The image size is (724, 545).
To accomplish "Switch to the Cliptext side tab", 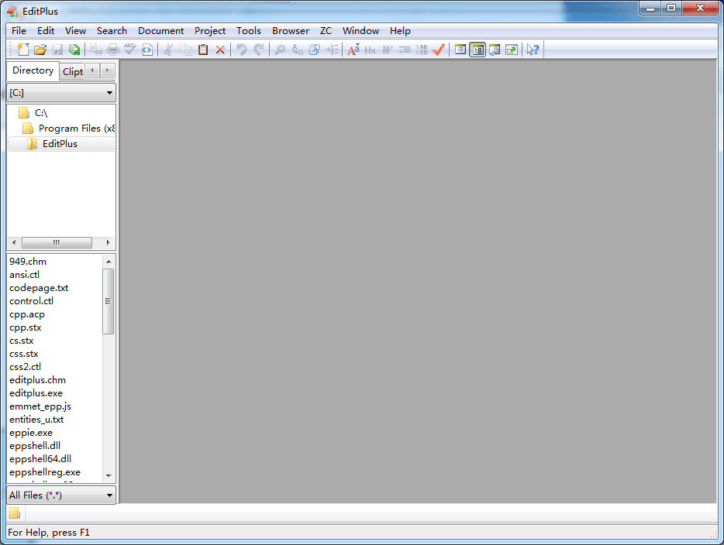I will tap(73, 72).
